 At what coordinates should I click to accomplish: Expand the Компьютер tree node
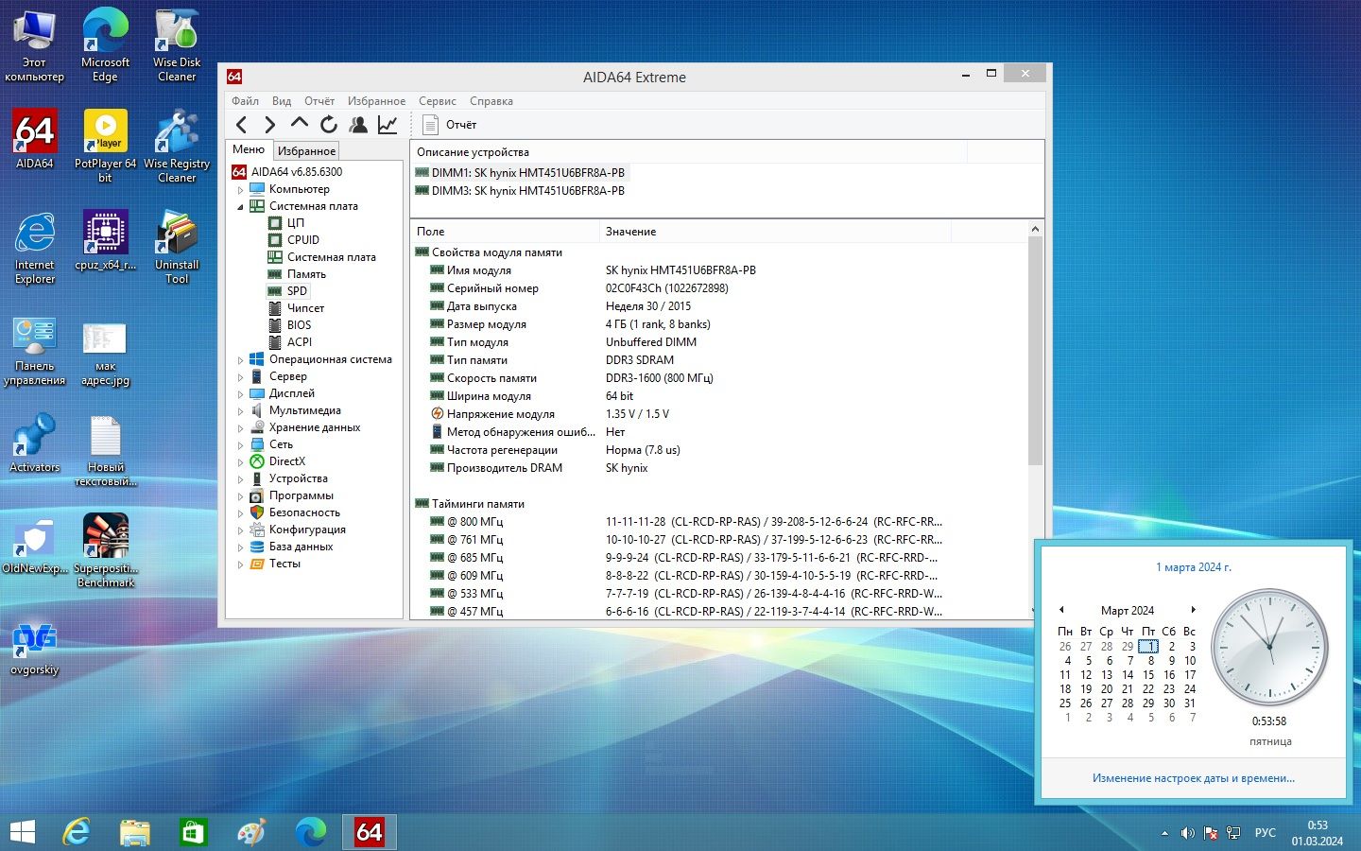[240, 189]
